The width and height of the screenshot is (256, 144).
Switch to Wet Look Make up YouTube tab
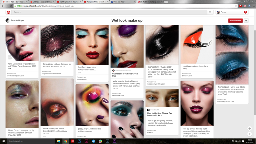(x=96, y=2)
